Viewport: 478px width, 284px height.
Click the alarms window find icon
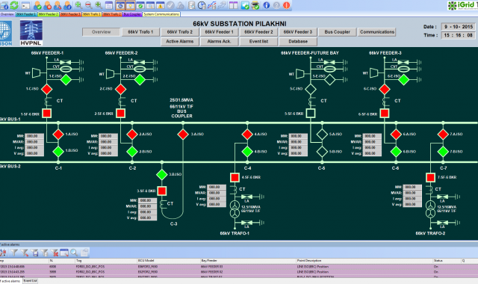[64, 253]
